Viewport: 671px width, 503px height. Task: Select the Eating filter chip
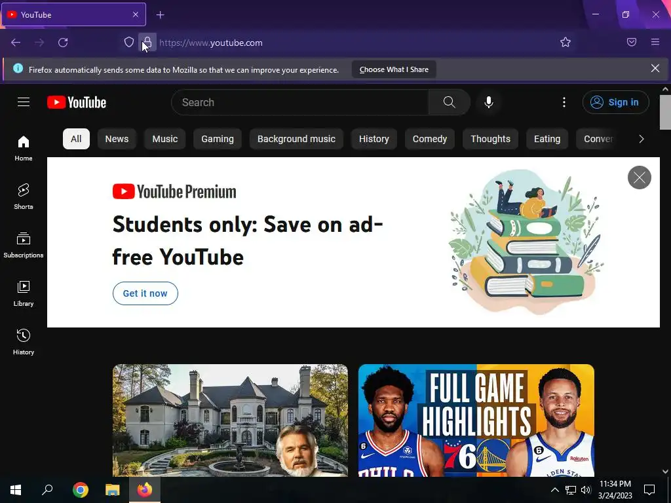tap(547, 139)
